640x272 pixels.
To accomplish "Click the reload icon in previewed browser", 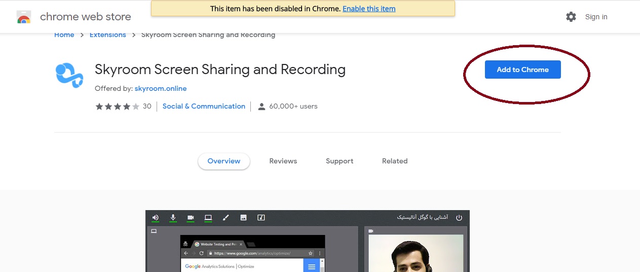I will [201, 253].
